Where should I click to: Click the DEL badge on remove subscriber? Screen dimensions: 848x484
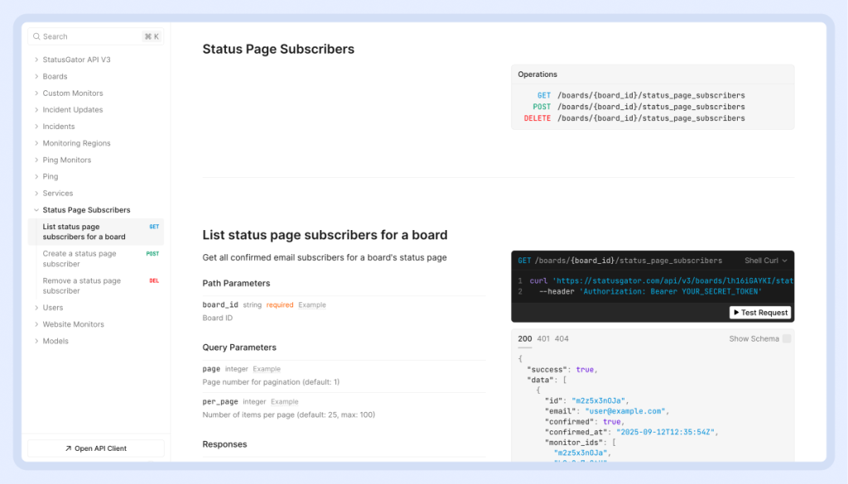point(154,281)
